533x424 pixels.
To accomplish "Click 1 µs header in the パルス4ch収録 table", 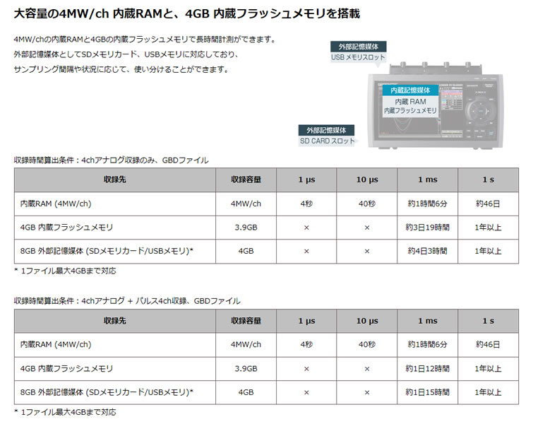I will pyautogui.click(x=306, y=321).
